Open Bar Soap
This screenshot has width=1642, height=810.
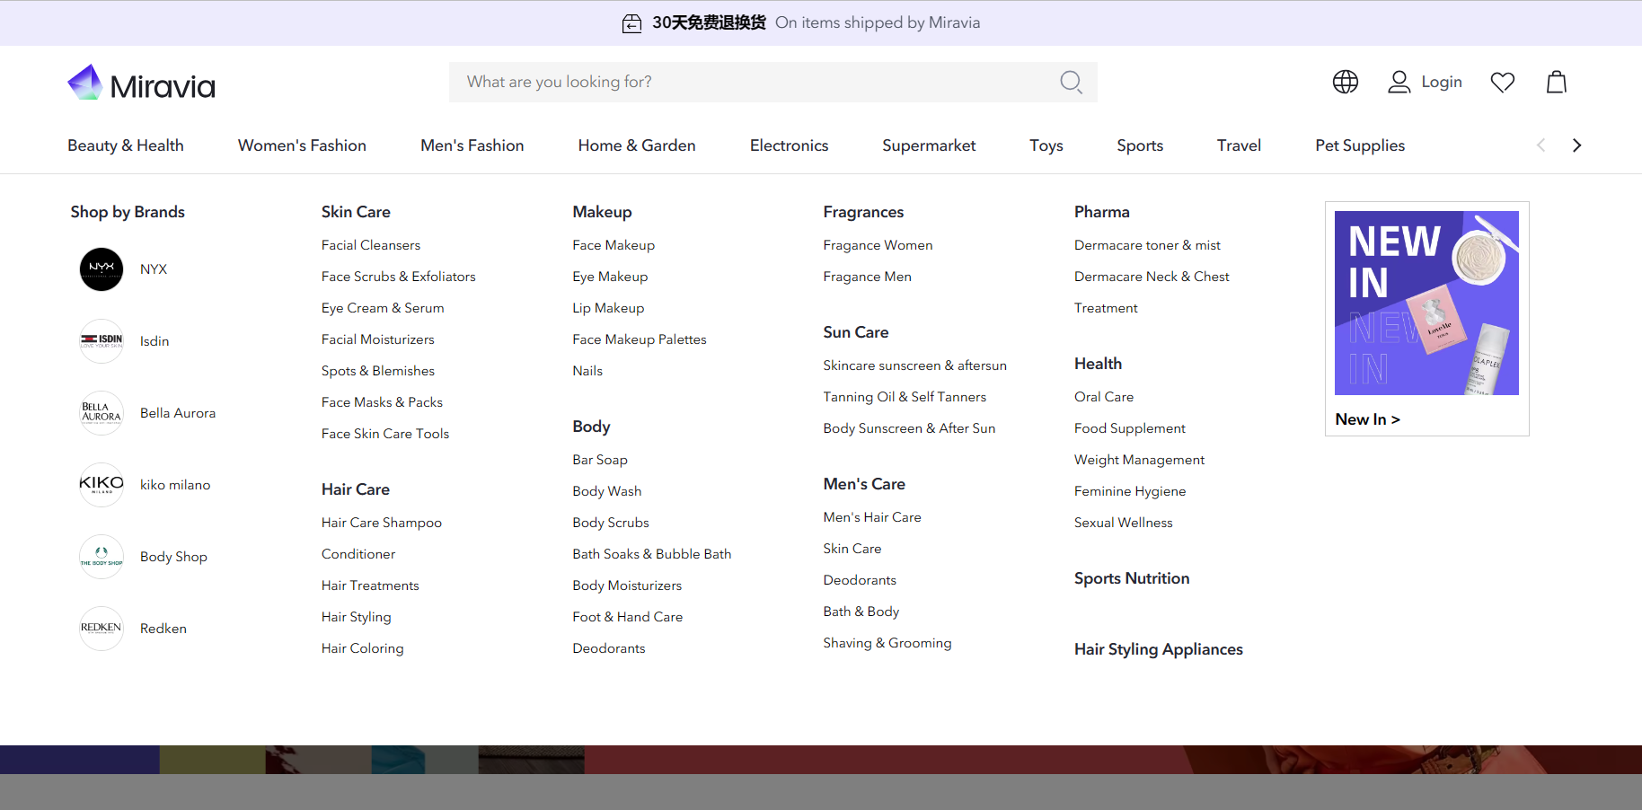coord(600,460)
